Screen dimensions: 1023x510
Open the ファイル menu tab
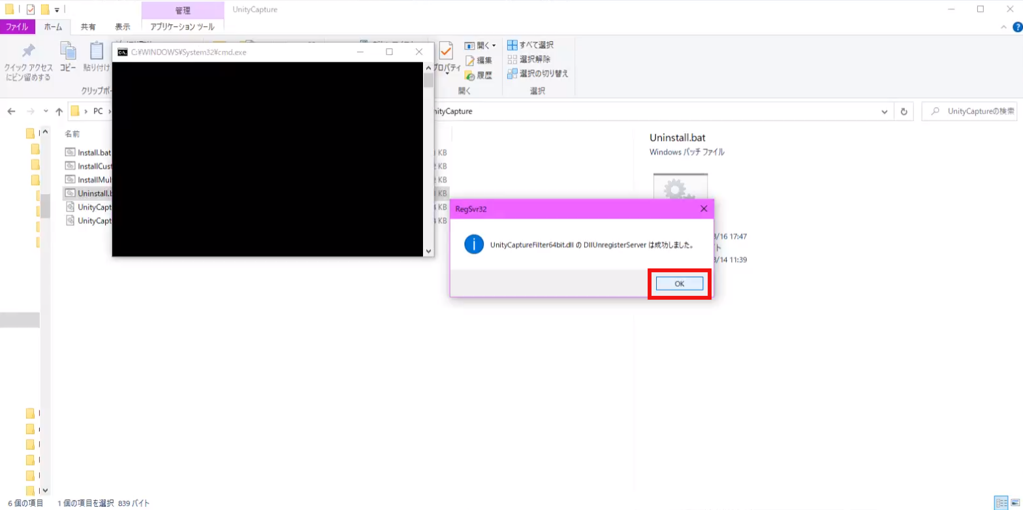(17, 27)
